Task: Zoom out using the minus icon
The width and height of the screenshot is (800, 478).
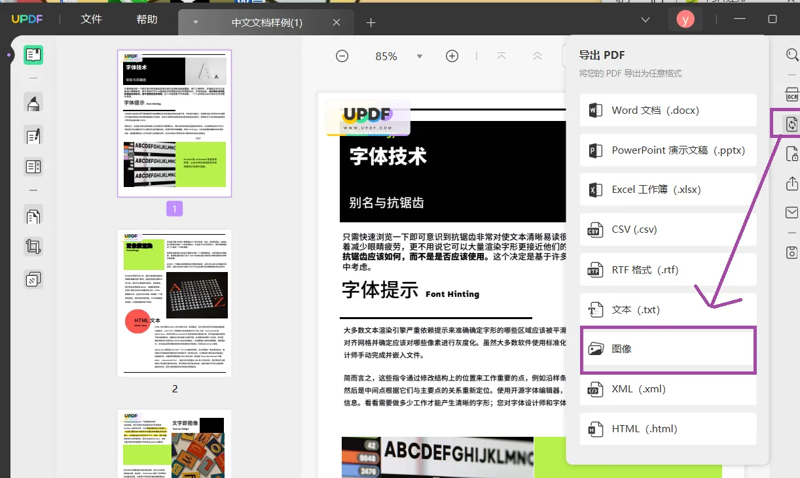Action: [x=342, y=56]
